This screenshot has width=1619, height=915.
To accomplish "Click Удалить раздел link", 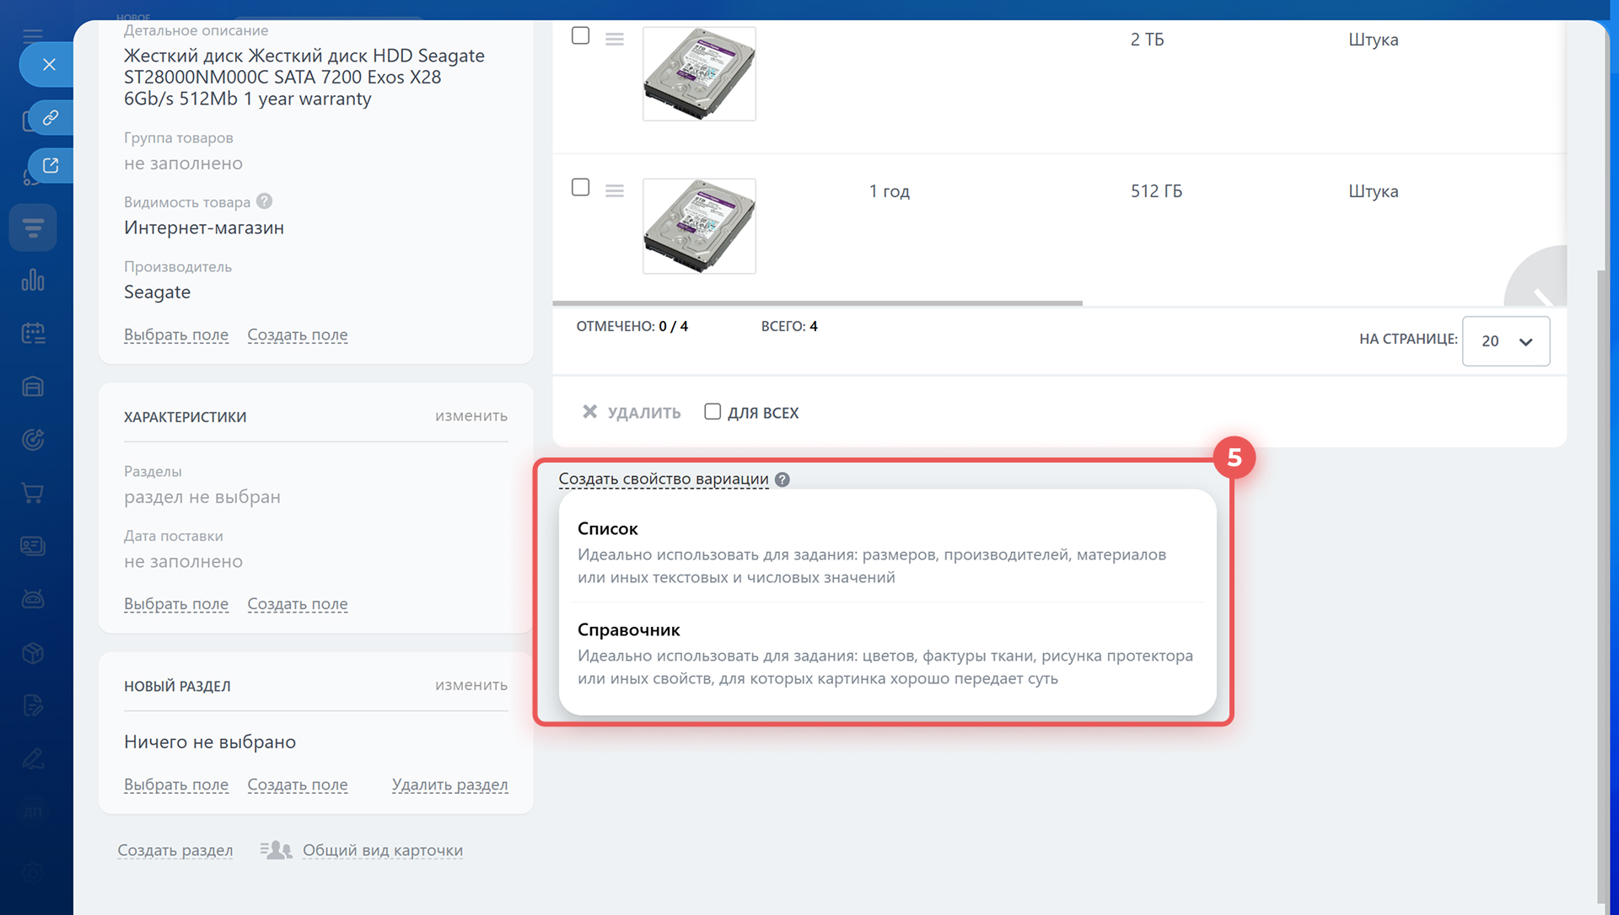I will (449, 785).
